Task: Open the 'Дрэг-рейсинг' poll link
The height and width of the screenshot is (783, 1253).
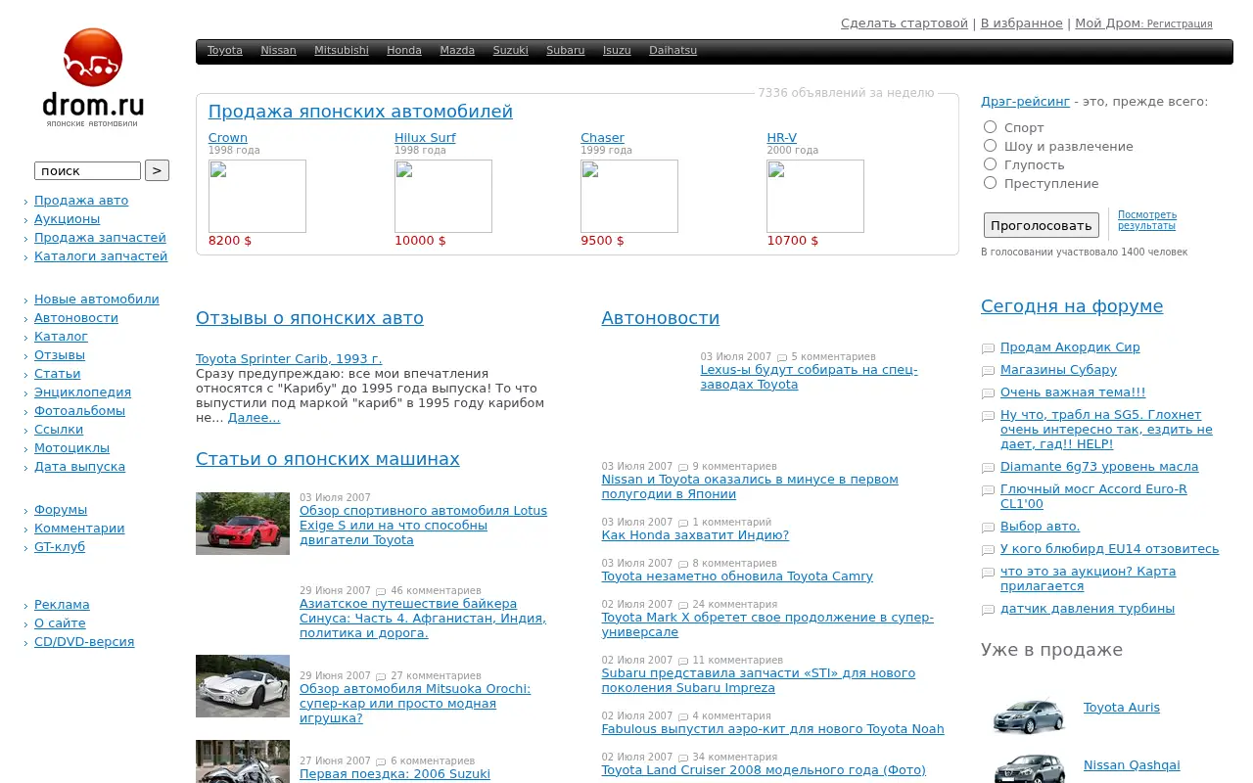Action: tap(1025, 101)
